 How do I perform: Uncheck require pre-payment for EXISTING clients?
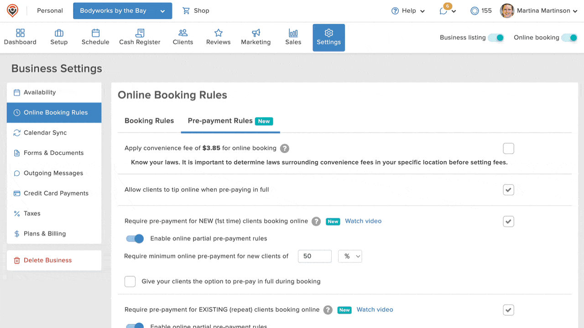coord(508,310)
